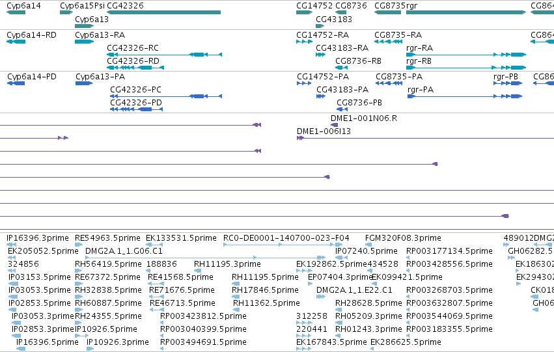This screenshot has height=352, width=554.
Task: Select the CG8736-PB protein label
Action: (x=359, y=103)
